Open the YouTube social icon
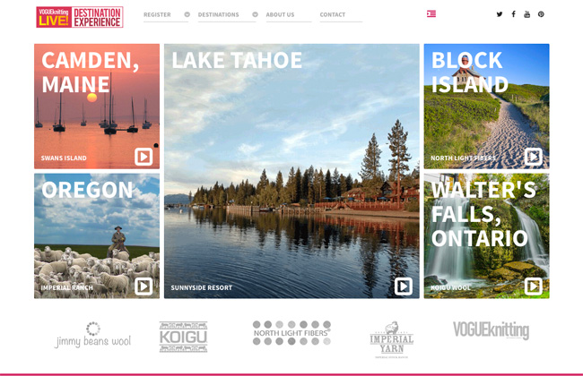The image size is (583, 376). tap(526, 14)
